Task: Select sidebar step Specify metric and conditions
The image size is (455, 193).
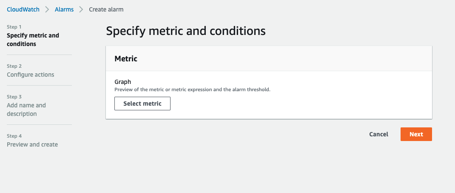Action: (33, 40)
